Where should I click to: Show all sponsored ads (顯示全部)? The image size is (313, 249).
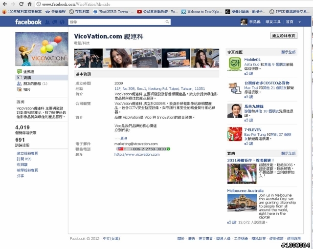coord(288,153)
